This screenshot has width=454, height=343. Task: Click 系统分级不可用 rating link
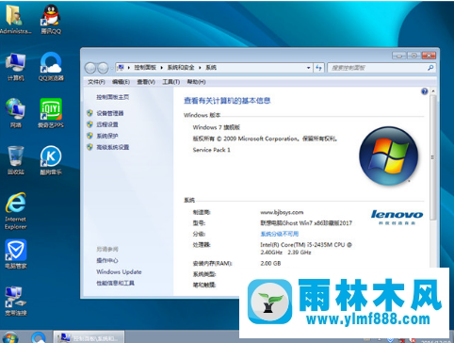[x=280, y=234]
